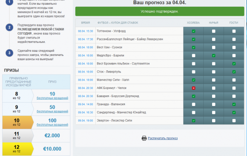Screen dimensions: 247x156
Task: Click the yellow 12 из 12 prize badge
Action: [x=18, y=149]
